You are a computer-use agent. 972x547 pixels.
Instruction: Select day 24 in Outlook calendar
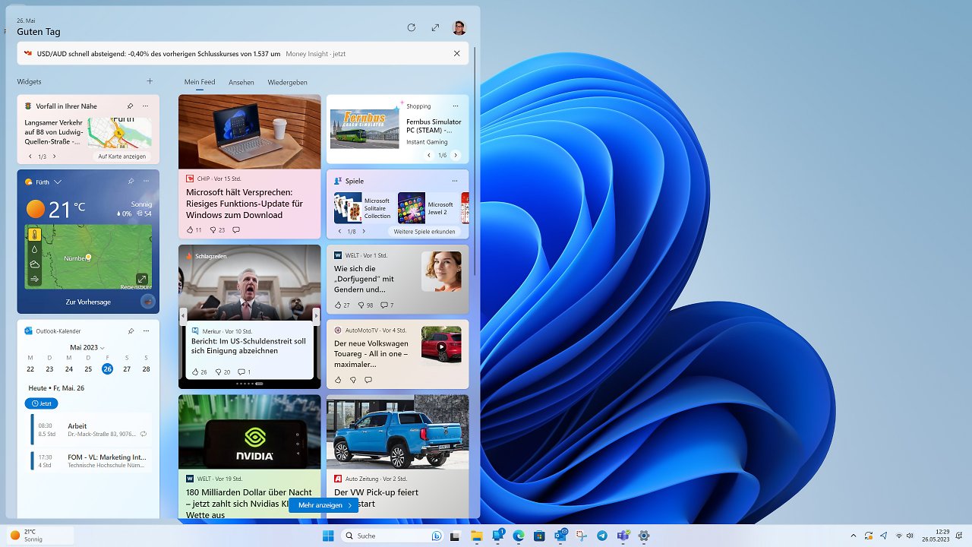69,368
